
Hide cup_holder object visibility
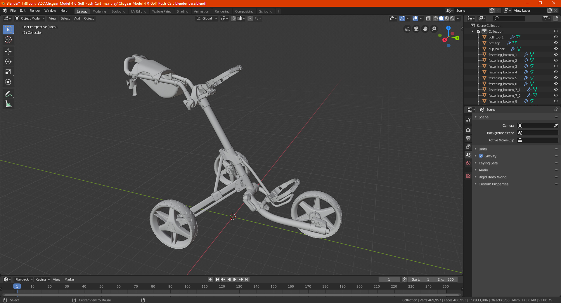pos(556,49)
